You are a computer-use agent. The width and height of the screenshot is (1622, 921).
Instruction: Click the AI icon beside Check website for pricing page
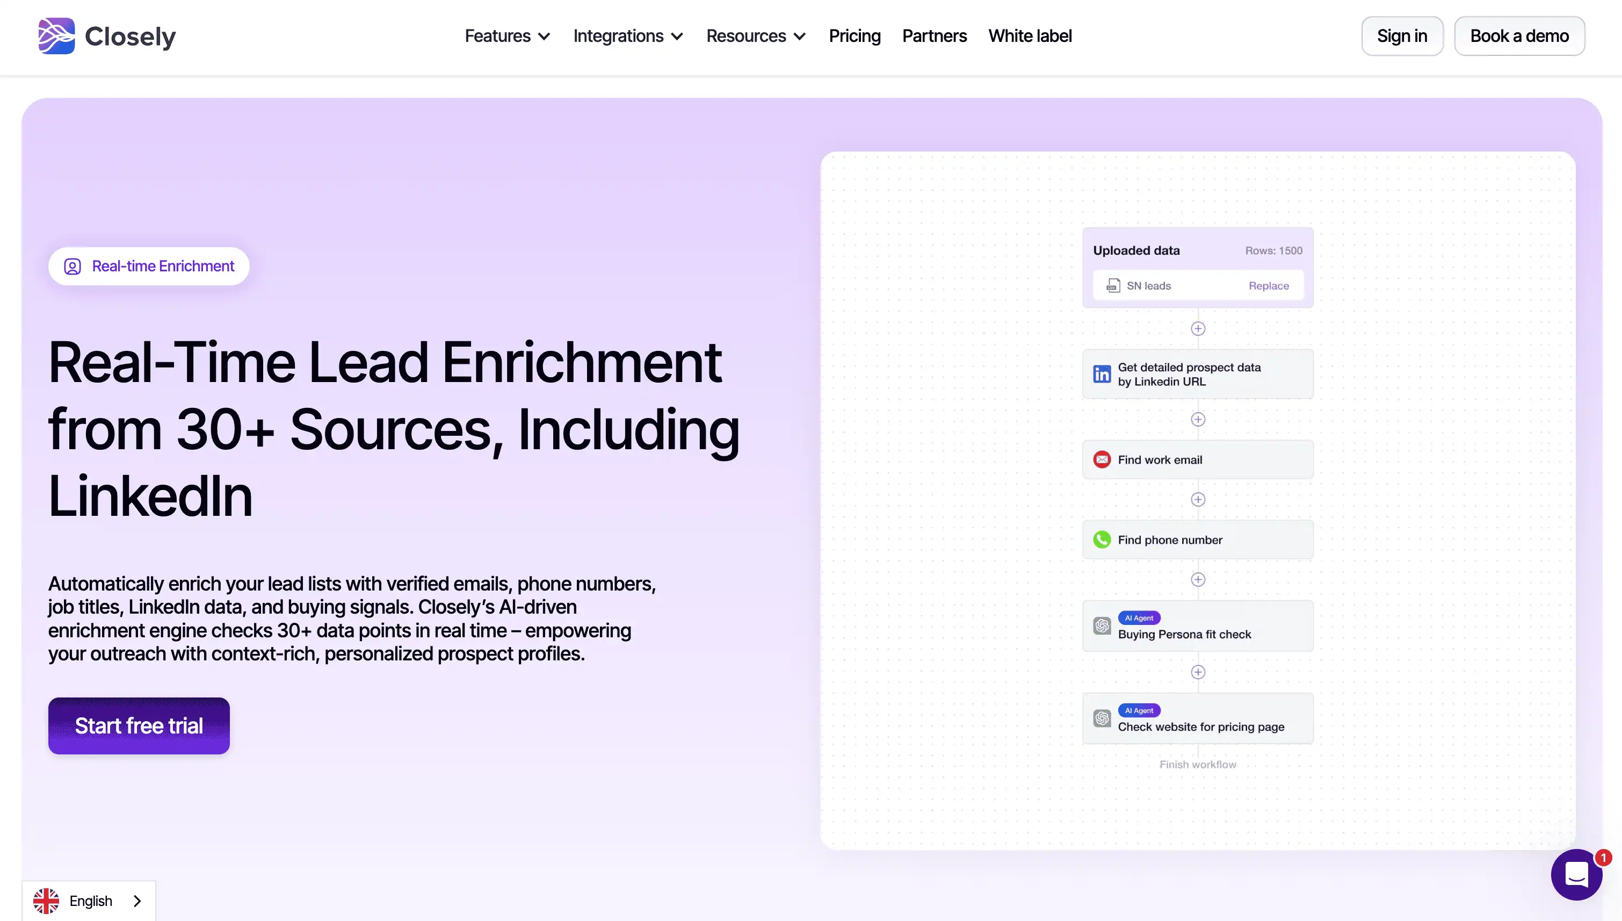[1102, 718]
